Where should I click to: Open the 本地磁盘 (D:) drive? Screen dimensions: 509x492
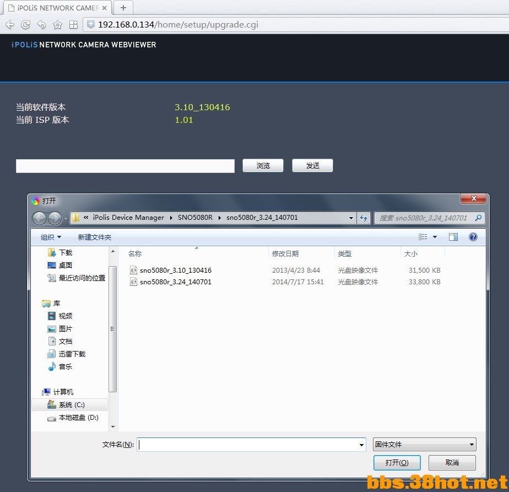click(x=79, y=418)
